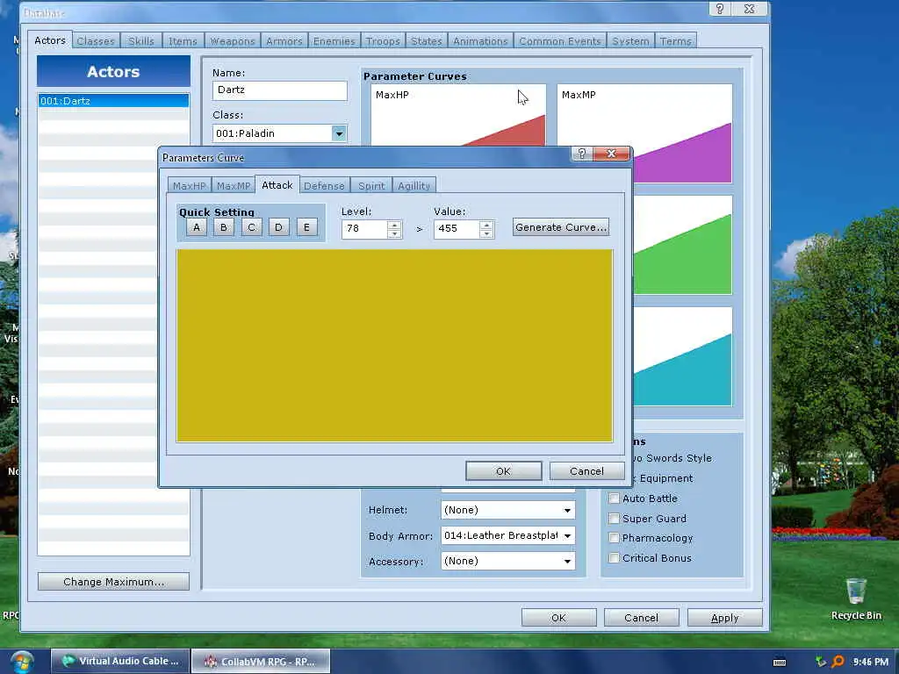Increase the Value spinner

pyautogui.click(x=486, y=225)
